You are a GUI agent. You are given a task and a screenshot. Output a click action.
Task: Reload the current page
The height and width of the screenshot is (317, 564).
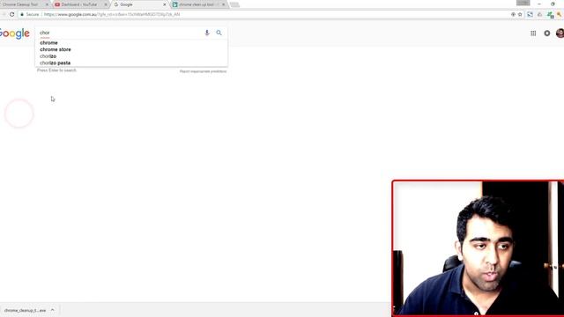(x=11, y=14)
